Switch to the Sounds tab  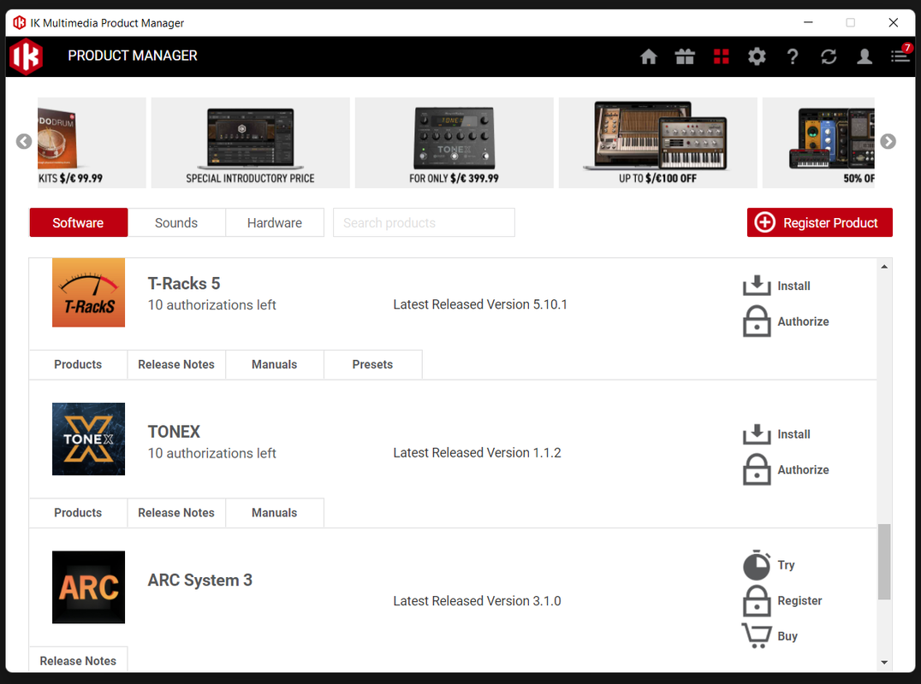pyautogui.click(x=176, y=222)
